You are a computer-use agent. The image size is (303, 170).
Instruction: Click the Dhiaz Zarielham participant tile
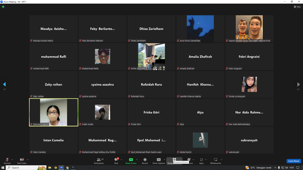[x=151, y=29]
